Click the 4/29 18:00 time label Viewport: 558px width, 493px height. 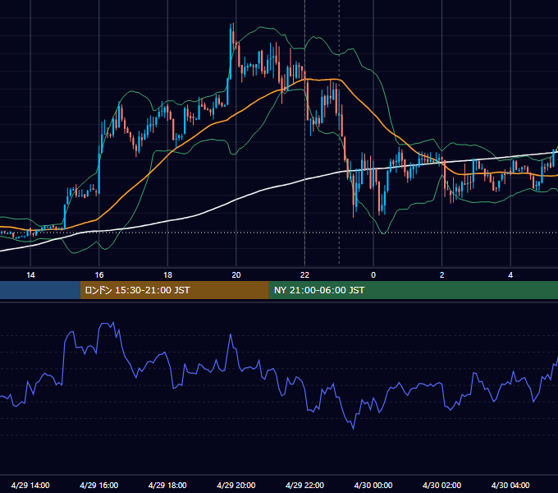tap(167, 485)
